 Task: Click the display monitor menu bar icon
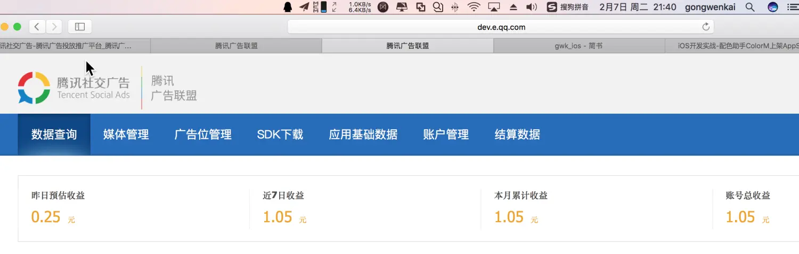click(402, 7)
